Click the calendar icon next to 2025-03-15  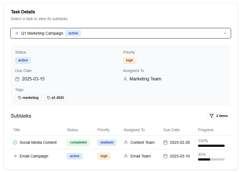pos(17,79)
